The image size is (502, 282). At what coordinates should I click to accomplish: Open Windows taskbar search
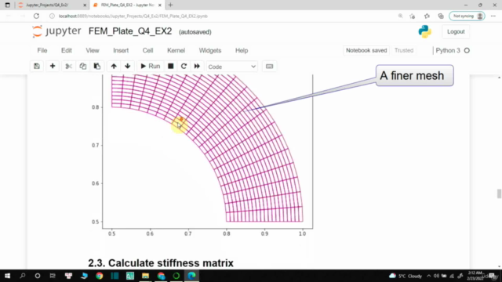click(x=23, y=276)
